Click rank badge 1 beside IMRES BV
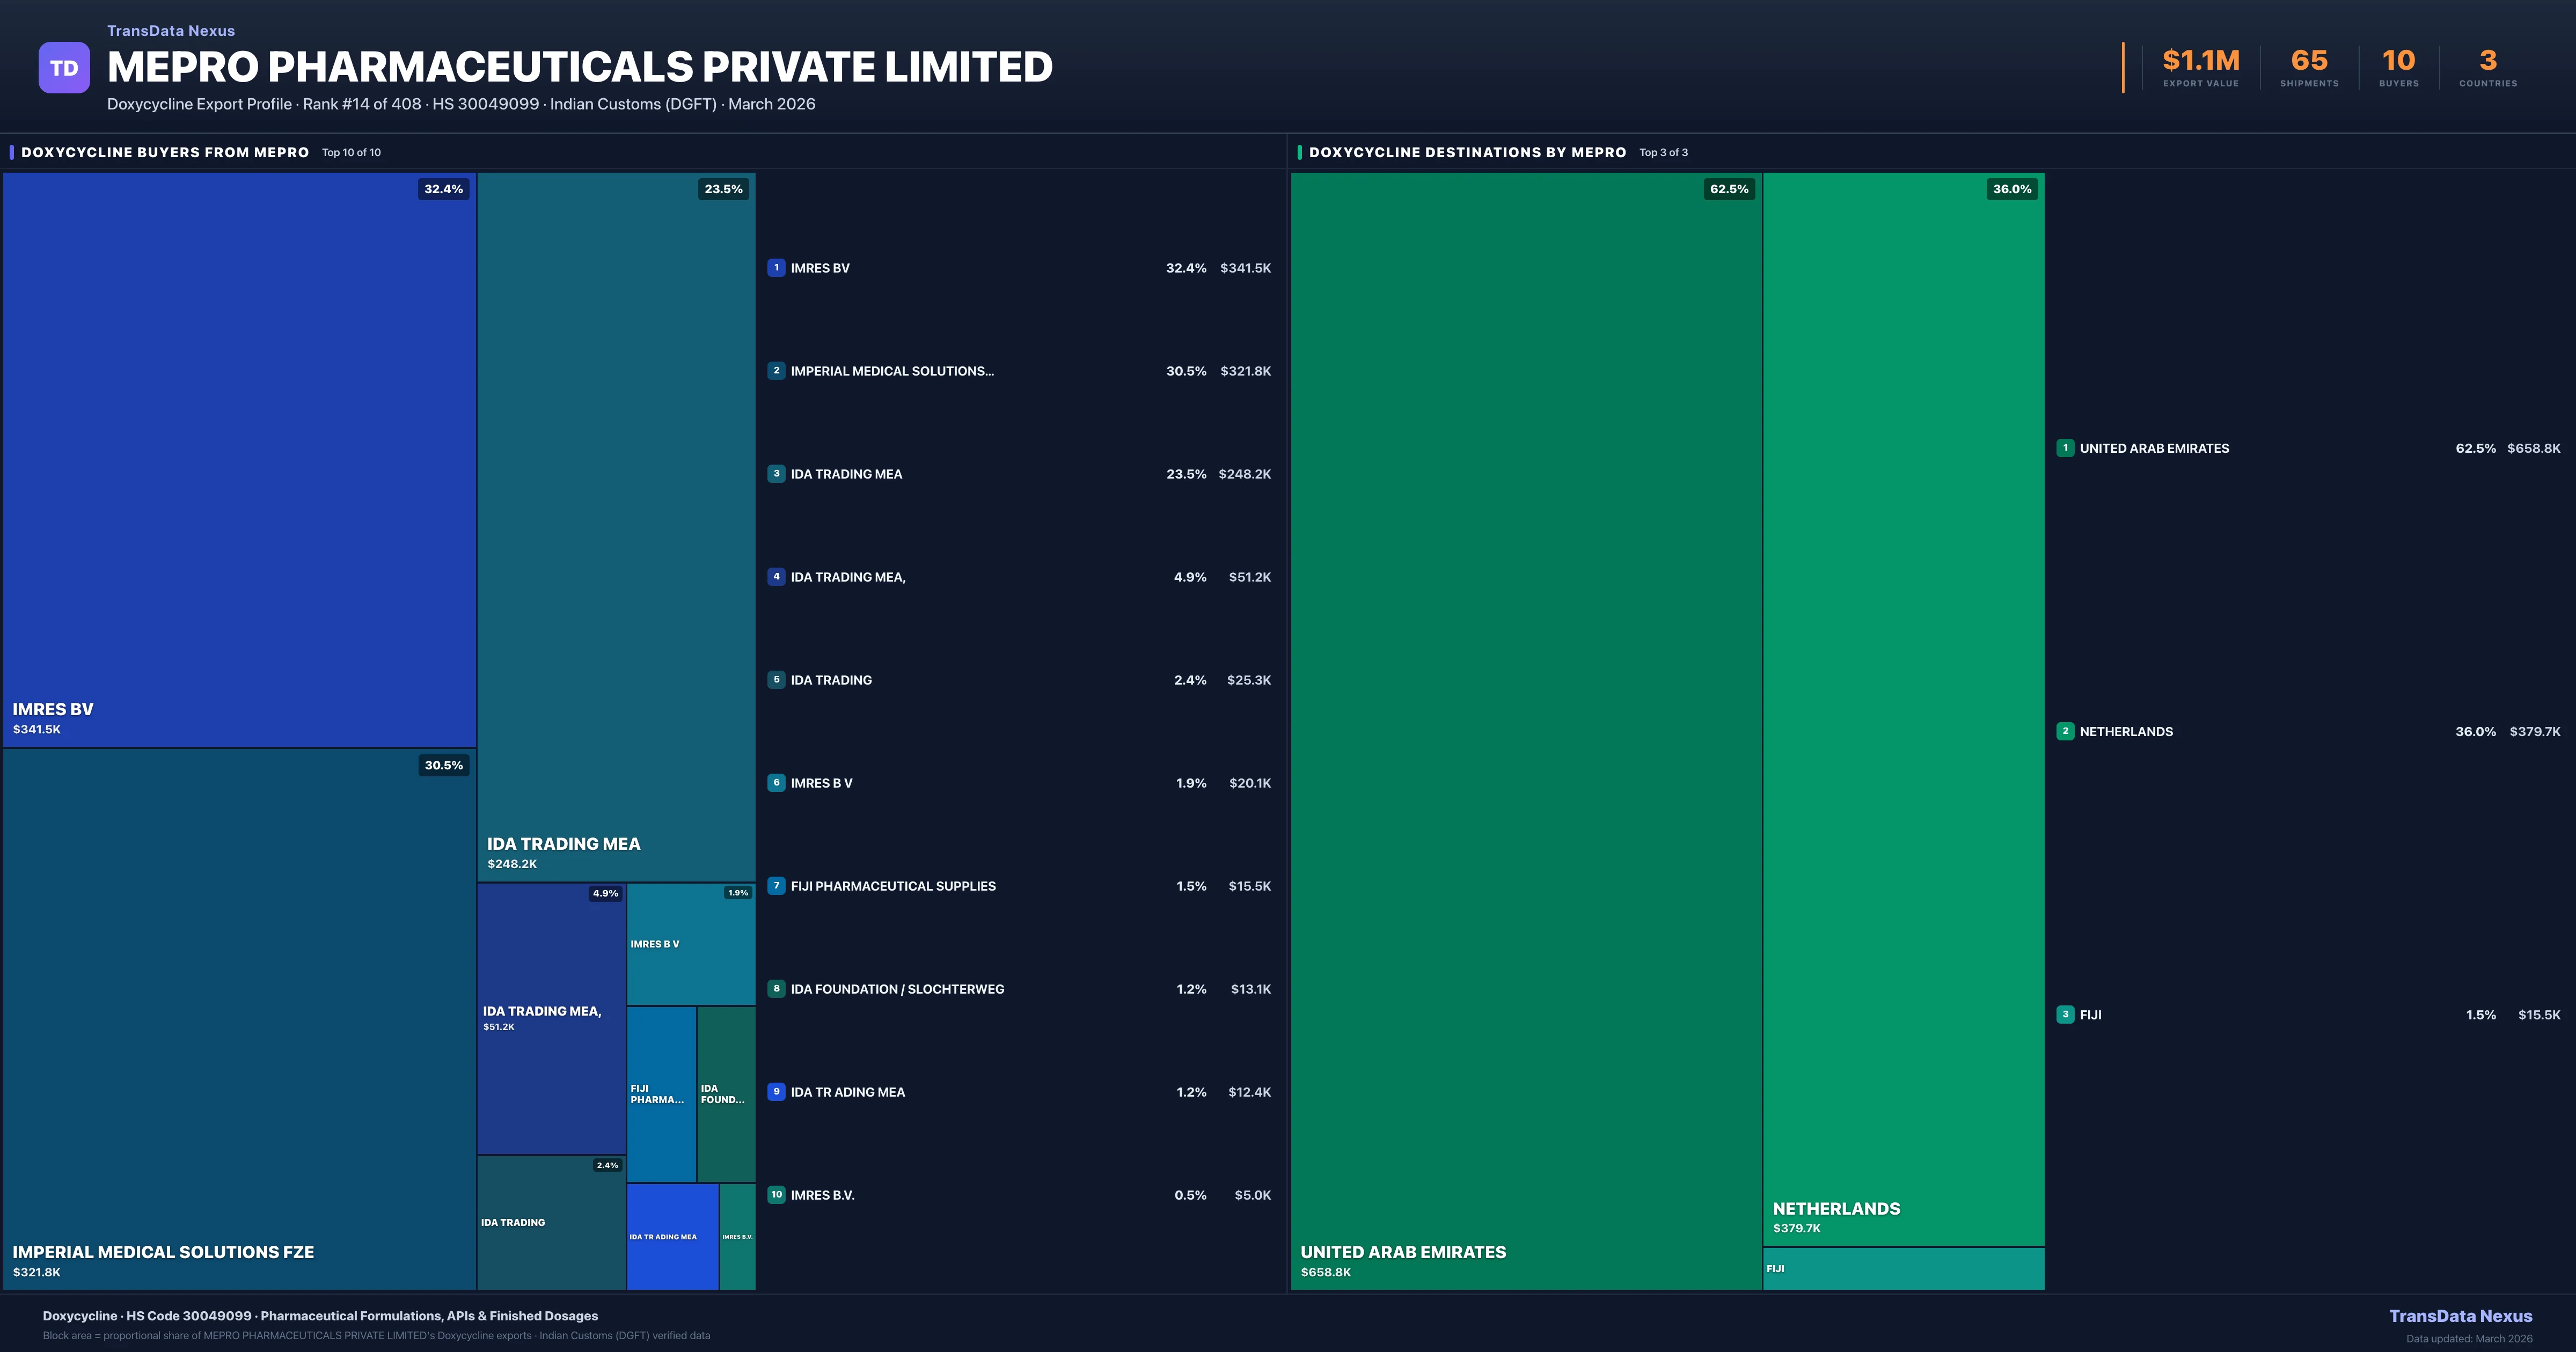Screen dimensions: 2576x1352 (776, 268)
